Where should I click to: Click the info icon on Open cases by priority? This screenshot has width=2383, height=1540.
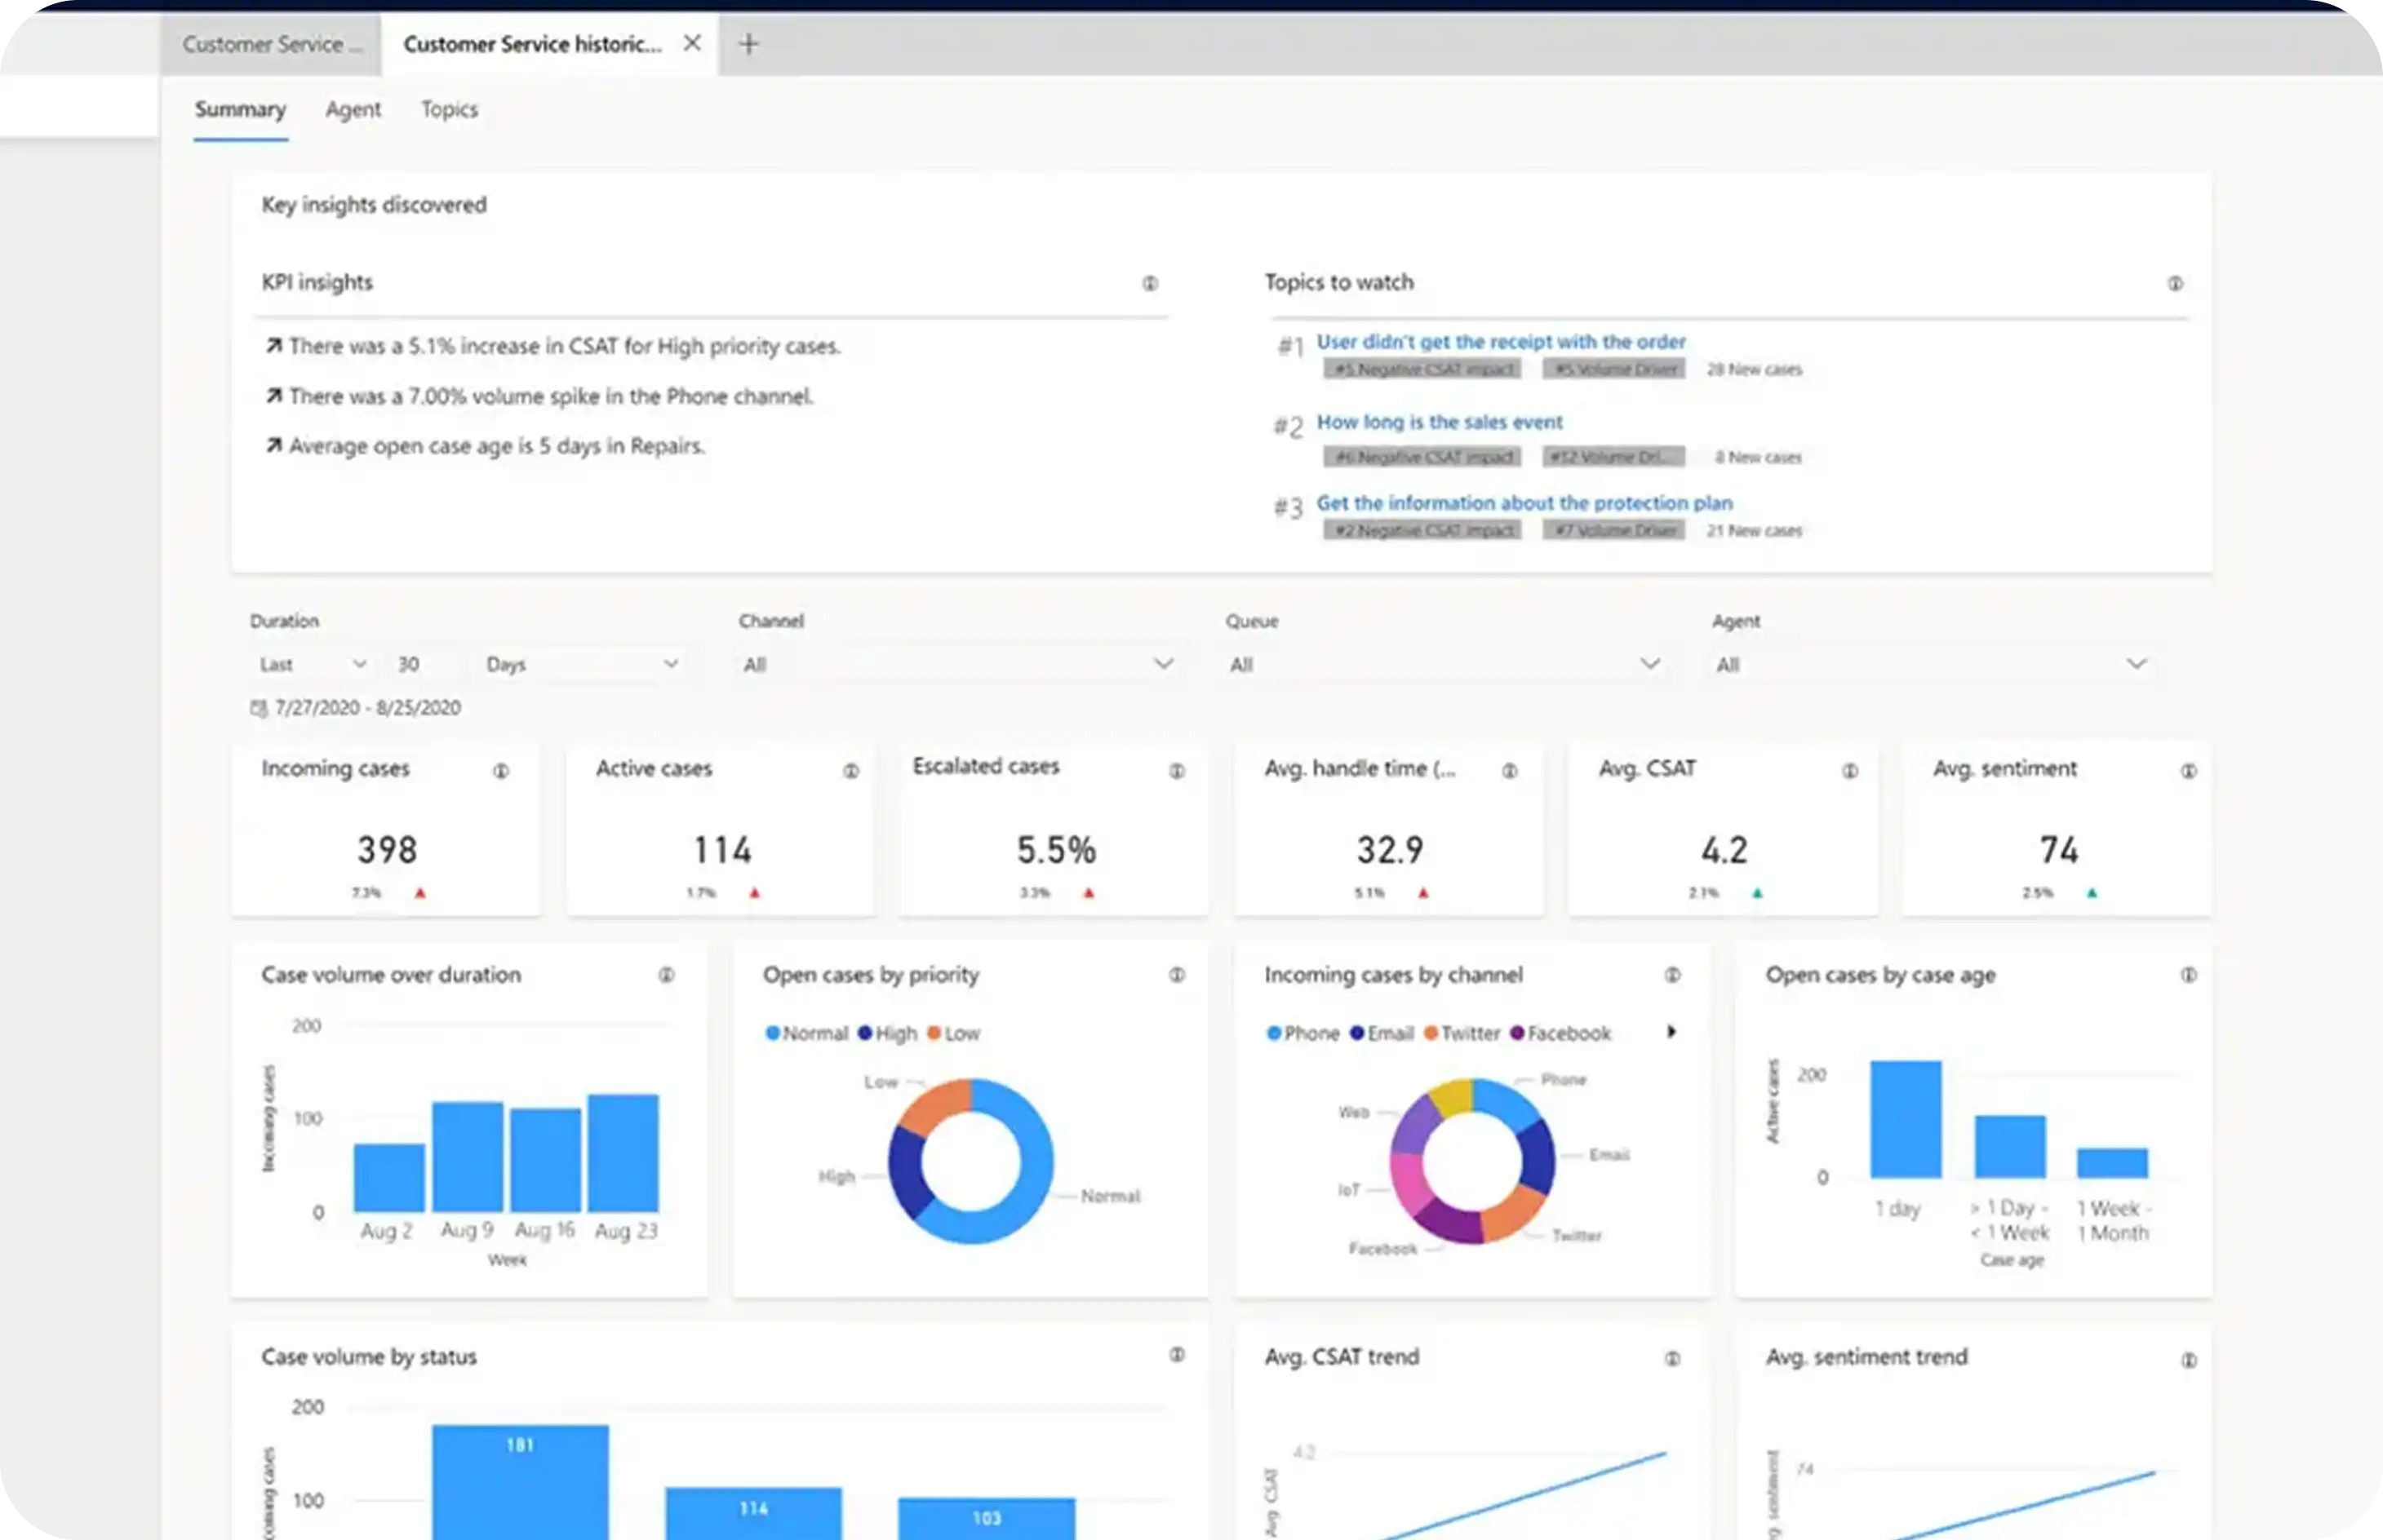(1177, 974)
